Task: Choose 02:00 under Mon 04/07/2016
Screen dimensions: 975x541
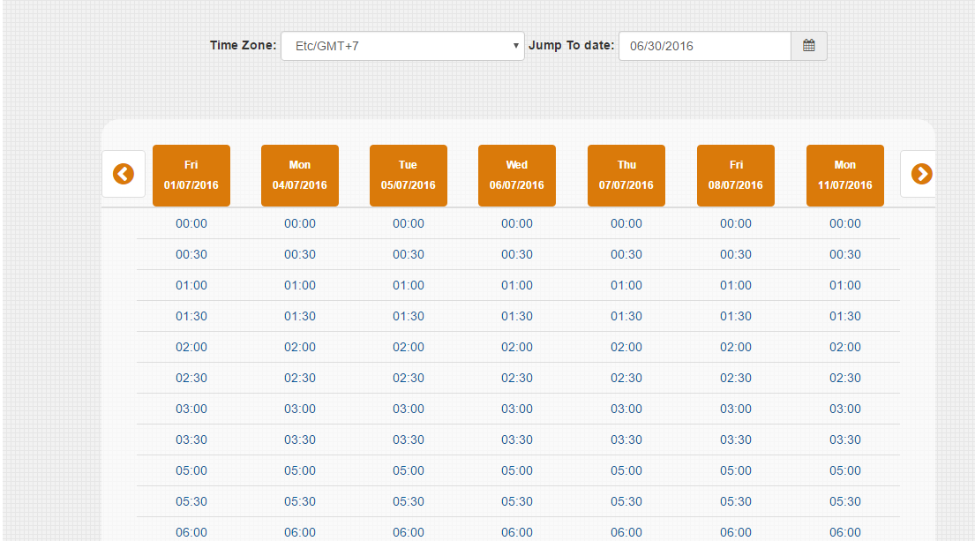Action: [x=300, y=347]
